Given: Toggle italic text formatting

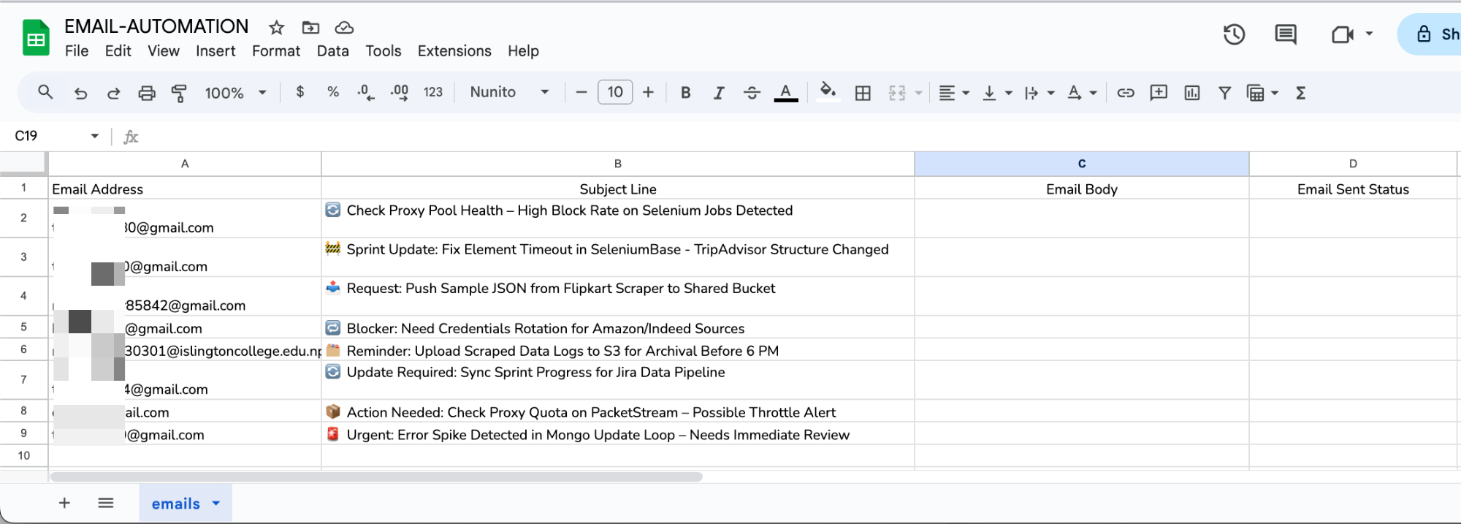Looking at the screenshot, I should pyautogui.click(x=719, y=93).
